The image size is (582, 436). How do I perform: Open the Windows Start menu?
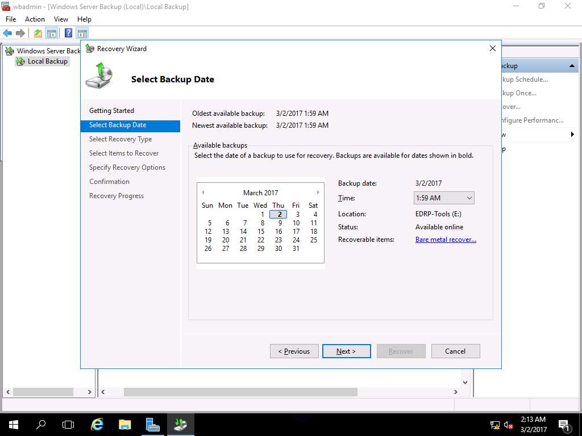(x=14, y=425)
